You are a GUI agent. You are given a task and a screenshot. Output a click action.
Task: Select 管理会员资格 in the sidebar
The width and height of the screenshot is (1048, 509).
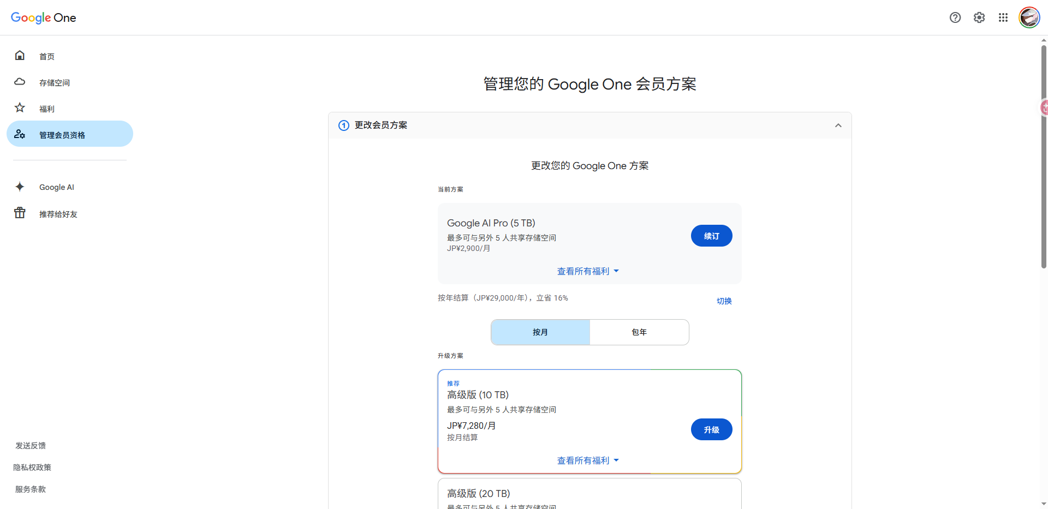coord(70,134)
